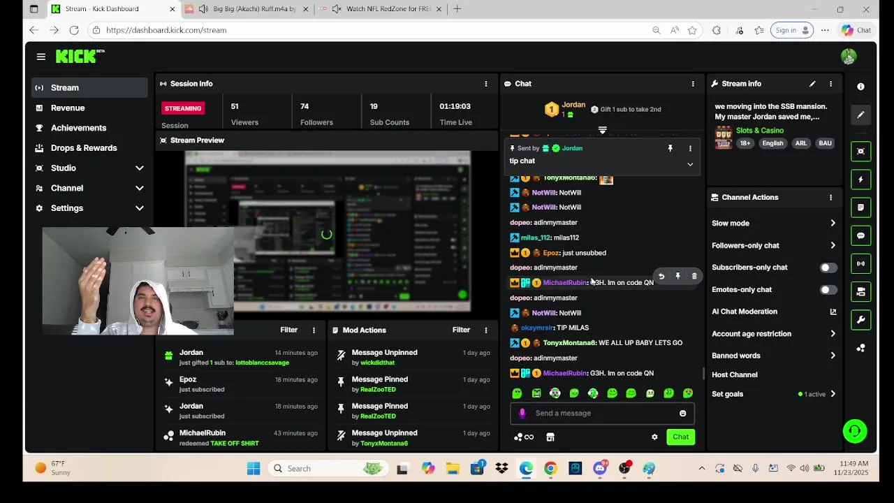Screen dimensions: 894x503
Task: Delete MichaelRubin's hovered chat message
Action: [694, 277]
